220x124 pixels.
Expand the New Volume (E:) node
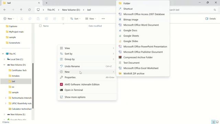tap(4, 114)
